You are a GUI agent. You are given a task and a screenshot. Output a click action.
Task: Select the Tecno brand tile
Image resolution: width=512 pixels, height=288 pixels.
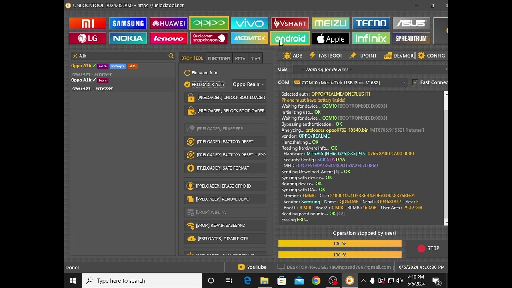371,23
